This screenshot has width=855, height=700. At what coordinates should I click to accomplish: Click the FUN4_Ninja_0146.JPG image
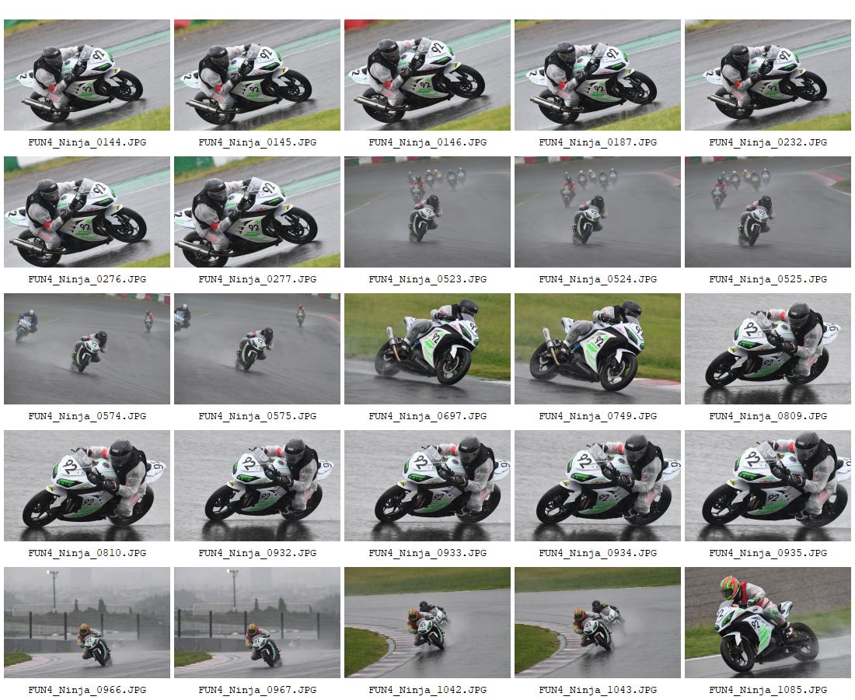pos(427,75)
